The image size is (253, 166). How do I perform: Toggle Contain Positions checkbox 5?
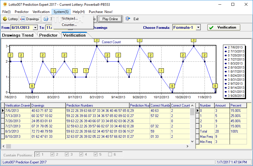(x=96, y=154)
